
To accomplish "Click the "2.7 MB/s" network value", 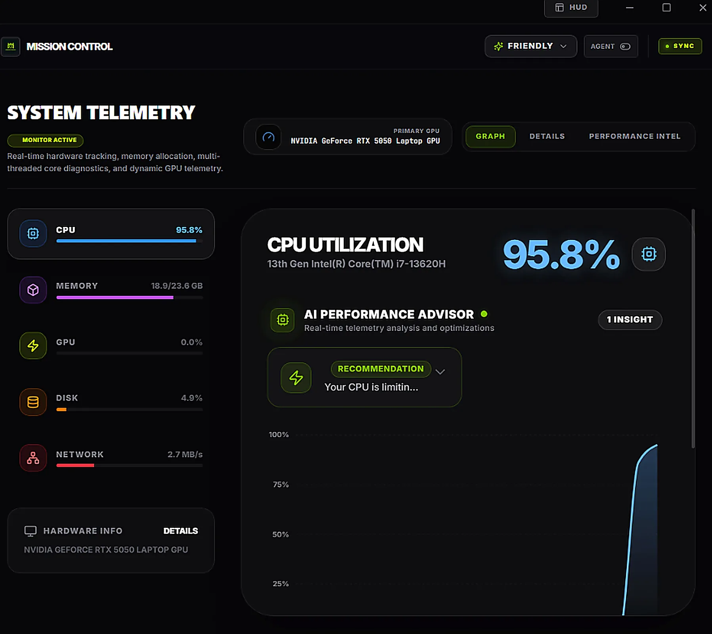I will point(185,454).
